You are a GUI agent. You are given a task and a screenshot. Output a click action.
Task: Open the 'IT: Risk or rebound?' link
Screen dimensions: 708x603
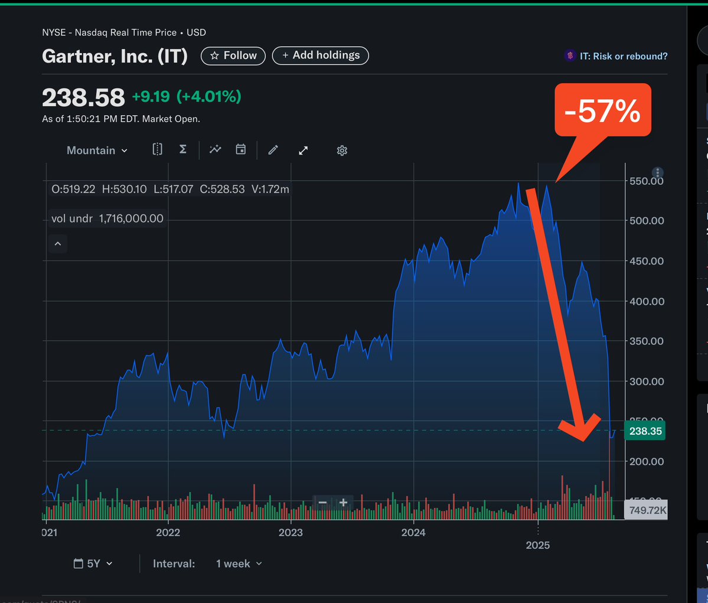pyautogui.click(x=616, y=56)
